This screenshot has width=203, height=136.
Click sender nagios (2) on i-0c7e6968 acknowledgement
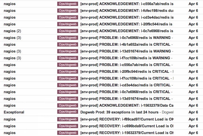pyautogui.click(x=12, y=31)
